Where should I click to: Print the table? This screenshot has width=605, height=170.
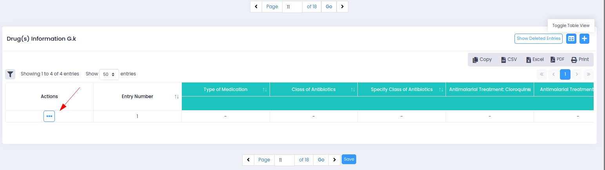(x=580, y=60)
